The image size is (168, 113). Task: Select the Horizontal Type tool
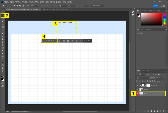[3, 60]
